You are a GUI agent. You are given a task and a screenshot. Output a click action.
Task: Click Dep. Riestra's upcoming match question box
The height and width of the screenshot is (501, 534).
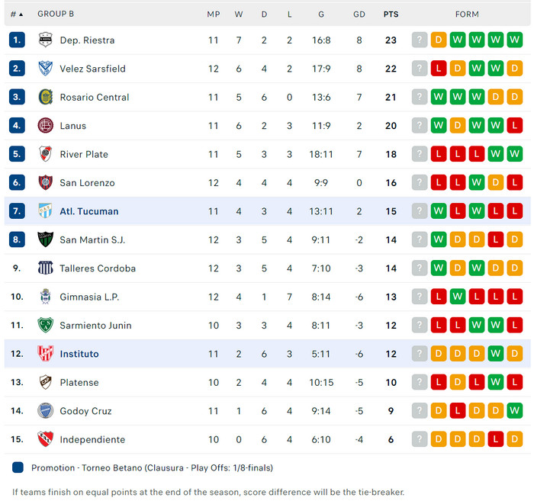point(420,40)
